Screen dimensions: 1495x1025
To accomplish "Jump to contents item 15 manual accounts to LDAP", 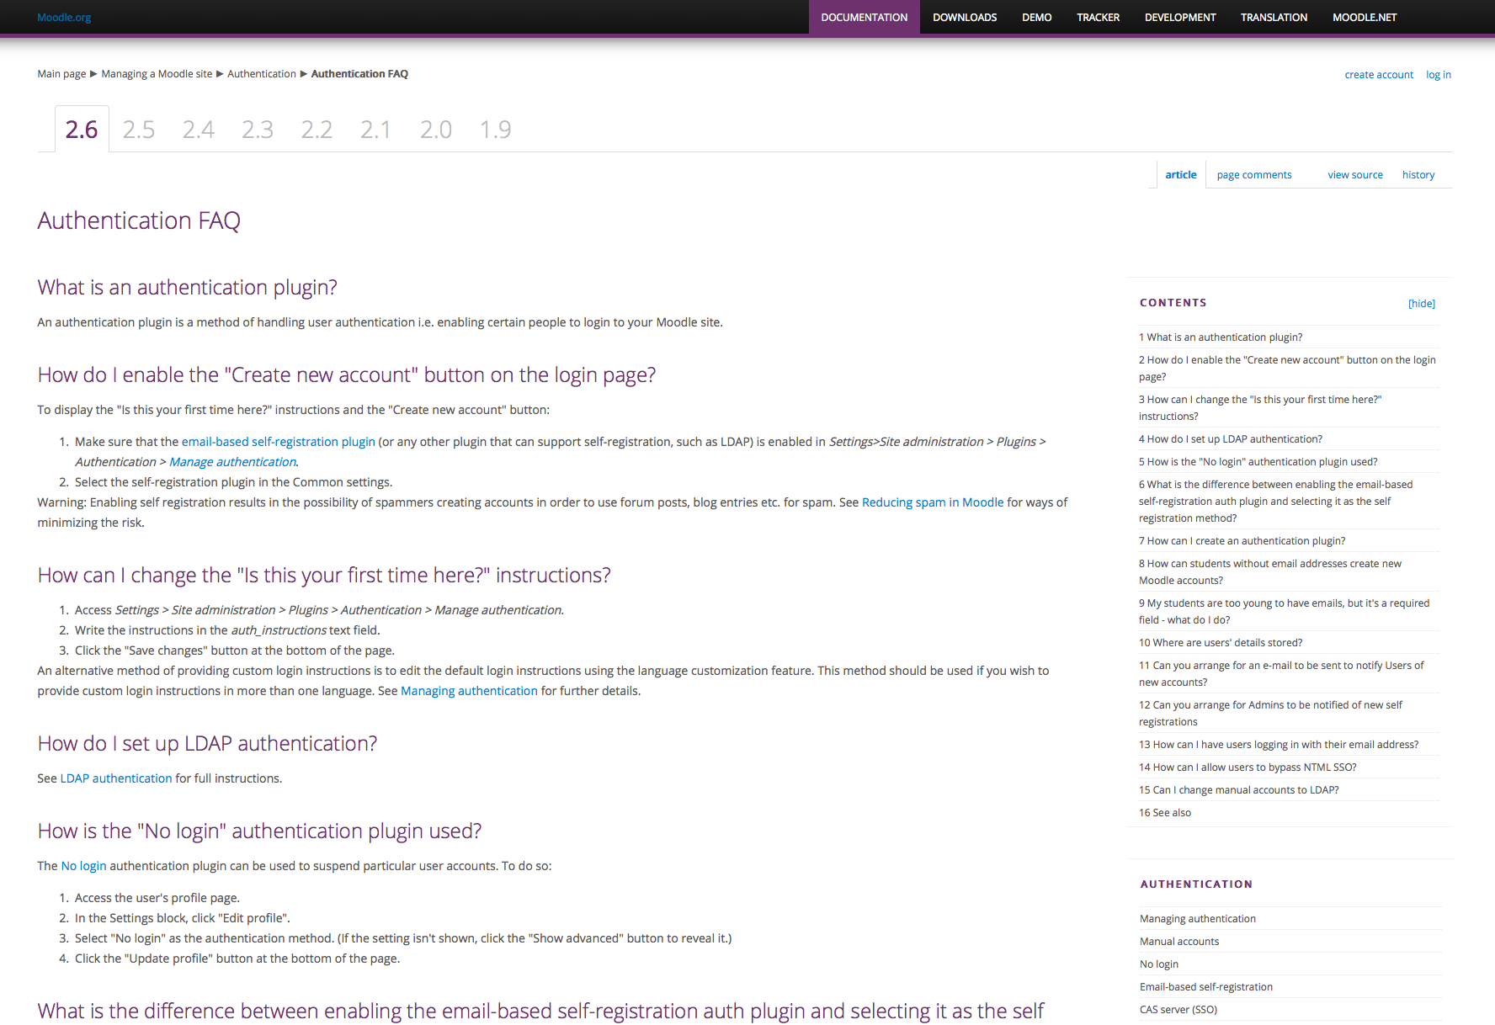I will click(x=1239, y=790).
